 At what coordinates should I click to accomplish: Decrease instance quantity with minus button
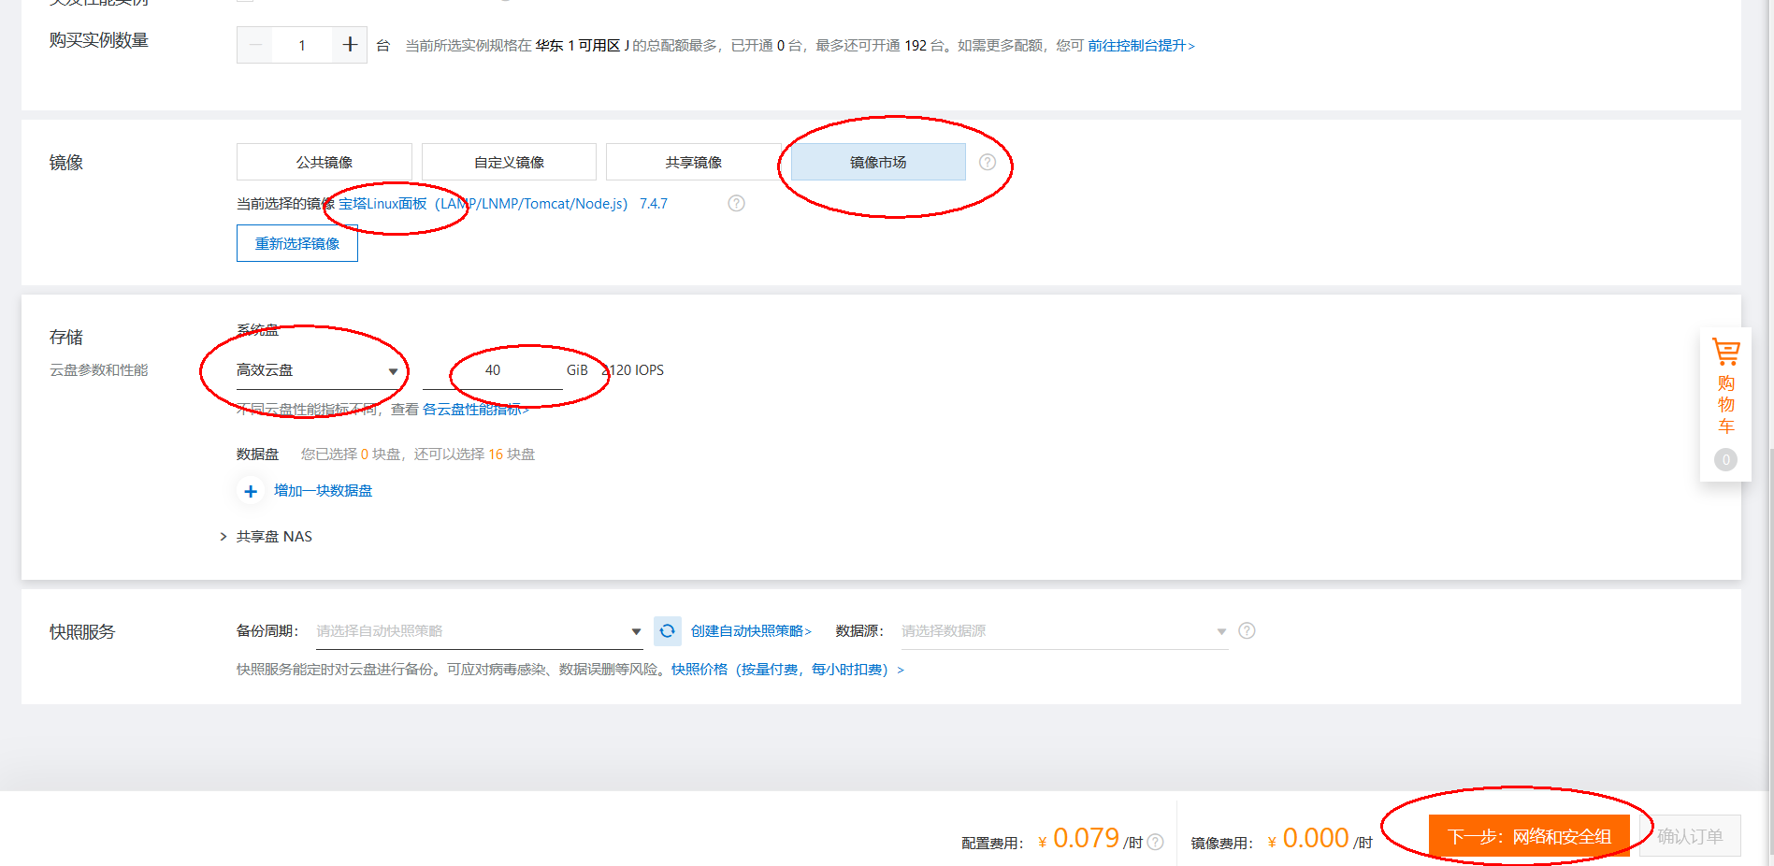coord(254,45)
